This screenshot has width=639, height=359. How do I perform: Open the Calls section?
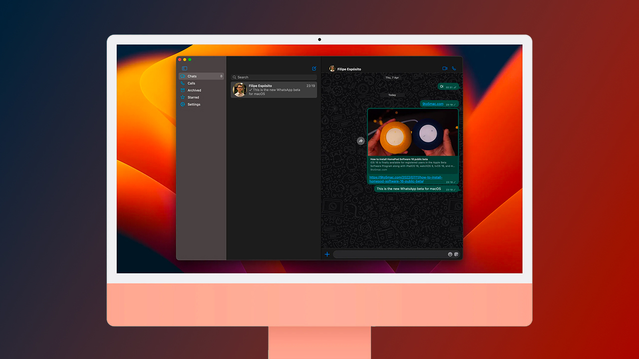pos(201,83)
